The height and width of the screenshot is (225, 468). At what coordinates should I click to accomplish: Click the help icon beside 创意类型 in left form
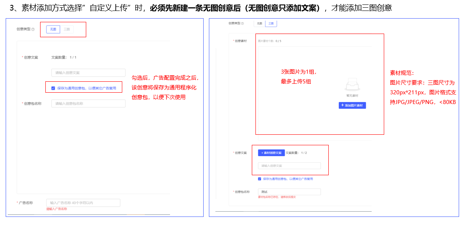coord(33,29)
